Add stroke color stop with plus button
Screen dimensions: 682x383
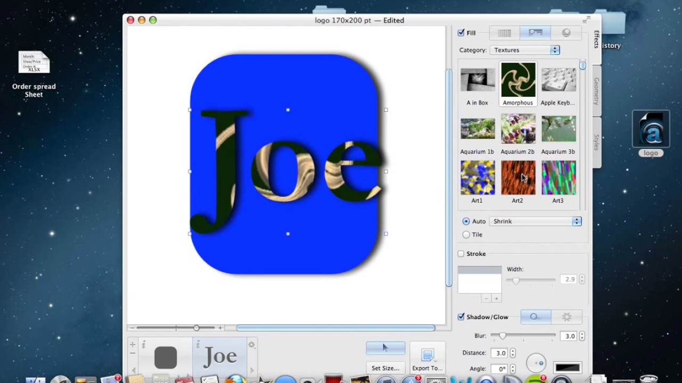click(x=496, y=298)
